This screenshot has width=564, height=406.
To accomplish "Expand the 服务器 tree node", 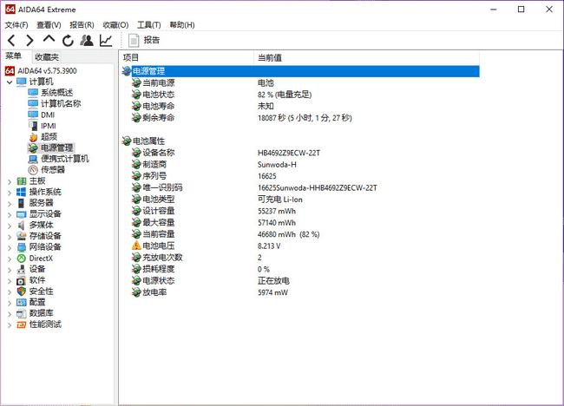I will point(10,204).
